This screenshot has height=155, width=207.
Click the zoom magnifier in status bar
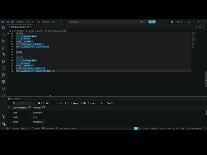point(136,129)
